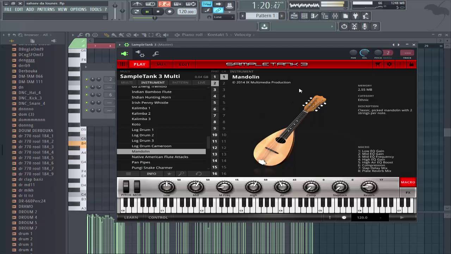Select the LIVE browser tab

(x=202, y=83)
